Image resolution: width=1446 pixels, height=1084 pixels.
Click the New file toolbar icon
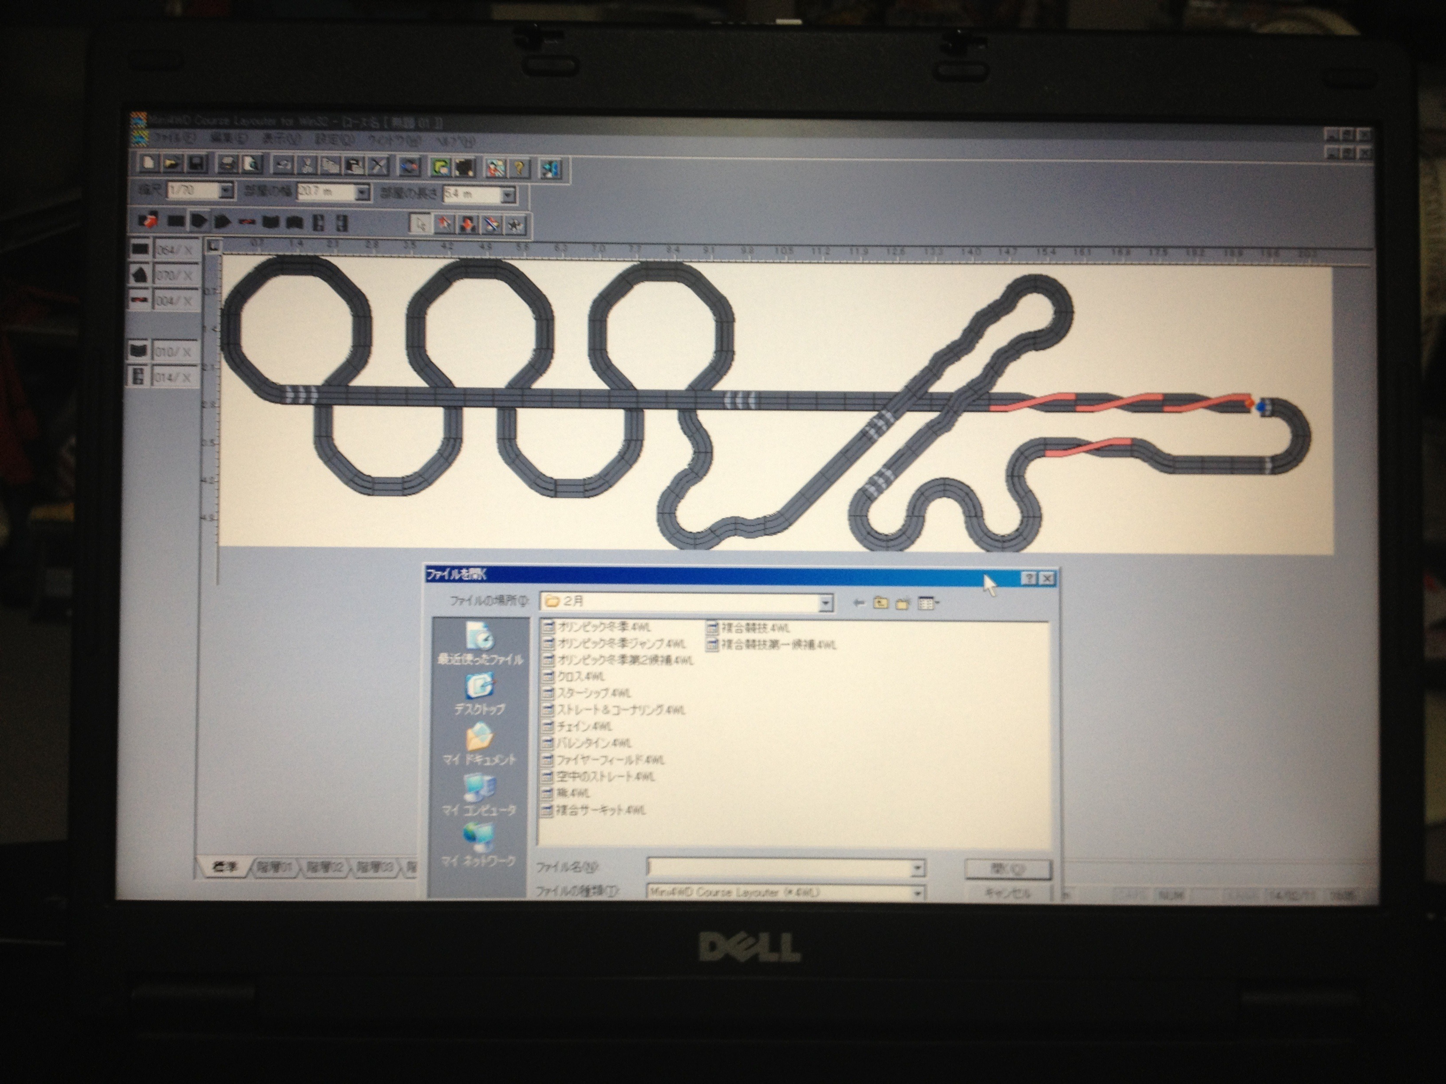pos(148,163)
